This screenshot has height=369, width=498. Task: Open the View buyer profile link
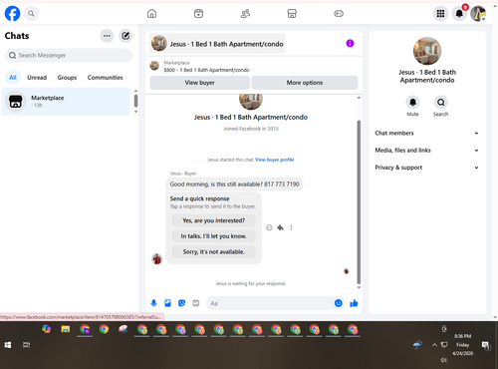point(275,160)
